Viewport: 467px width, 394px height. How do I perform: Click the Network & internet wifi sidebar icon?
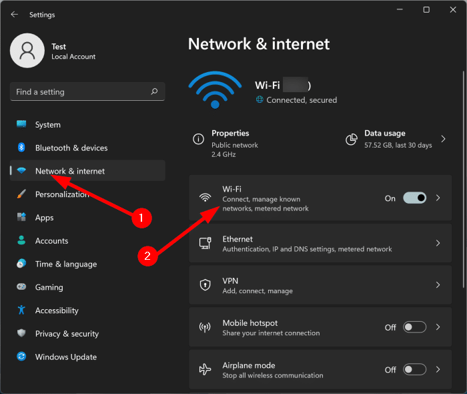[x=21, y=170]
